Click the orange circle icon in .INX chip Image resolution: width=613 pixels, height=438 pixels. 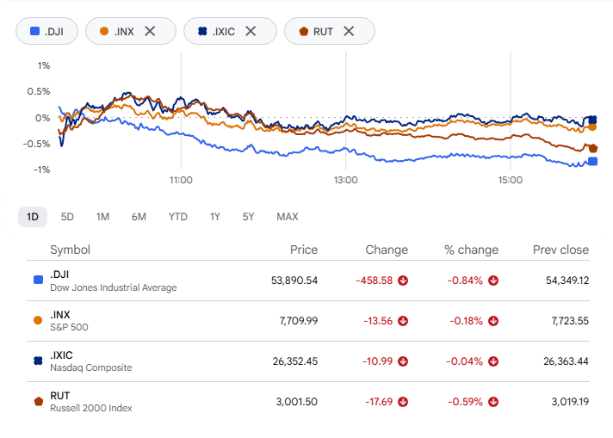[104, 31]
